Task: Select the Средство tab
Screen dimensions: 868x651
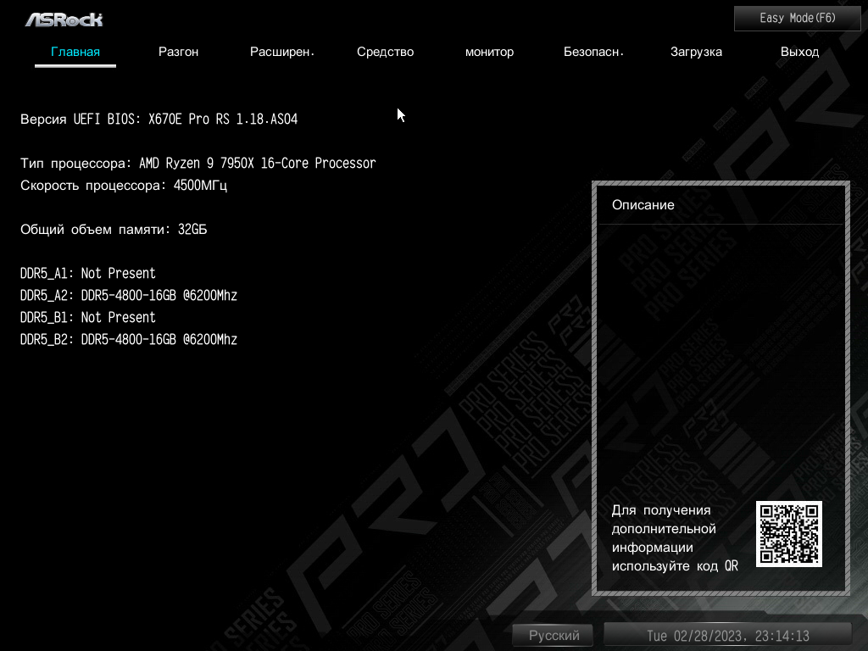Action: point(386,52)
